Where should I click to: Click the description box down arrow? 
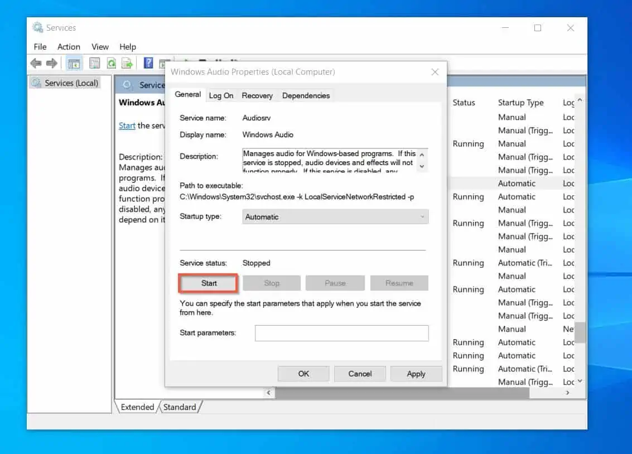coord(422,166)
